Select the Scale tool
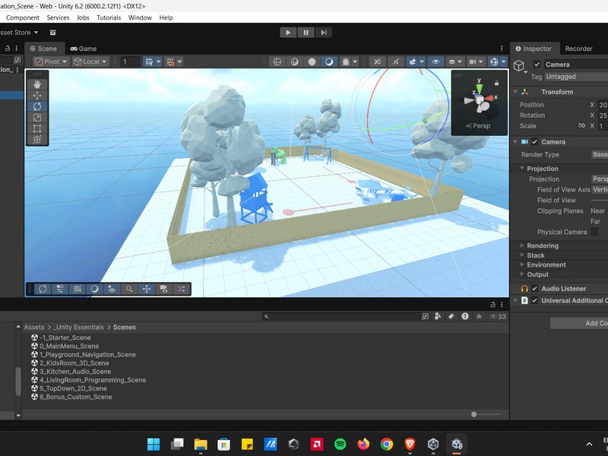 [37, 118]
